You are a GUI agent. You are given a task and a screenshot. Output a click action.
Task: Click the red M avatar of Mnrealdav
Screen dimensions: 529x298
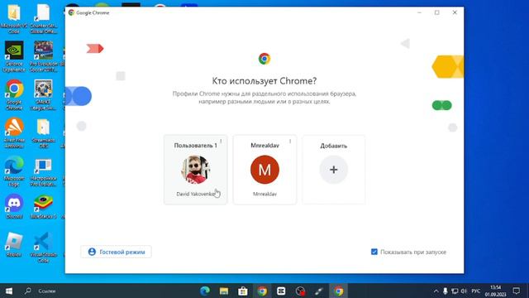pyautogui.click(x=264, y=170)
